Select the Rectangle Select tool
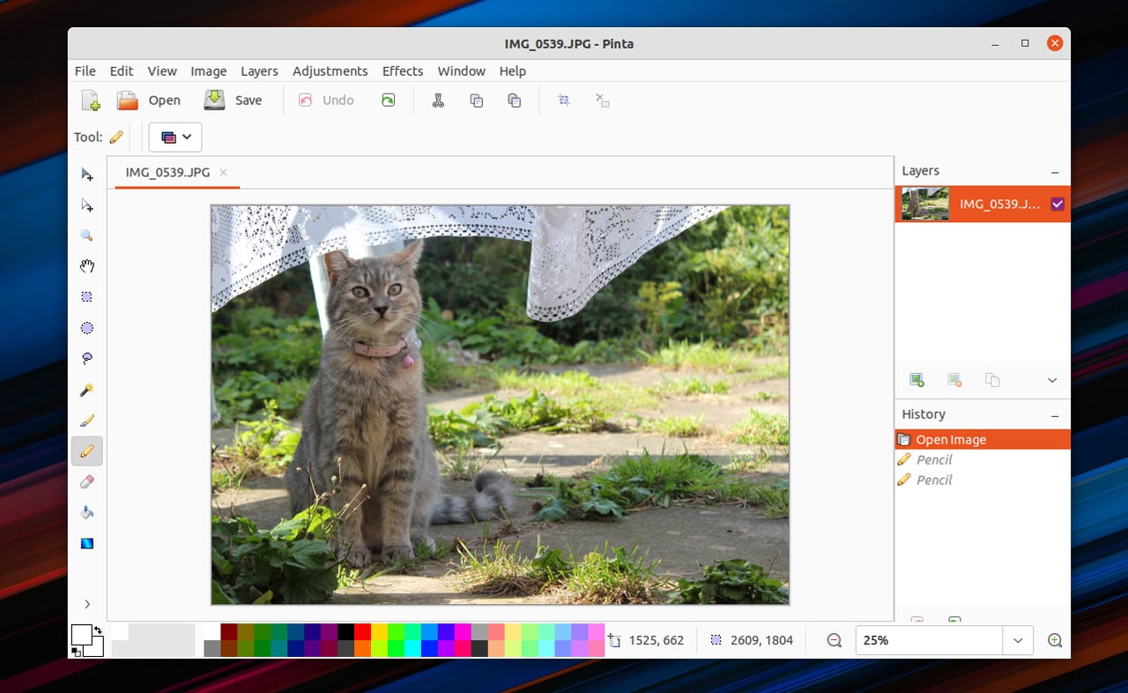 tap(86, 296)
